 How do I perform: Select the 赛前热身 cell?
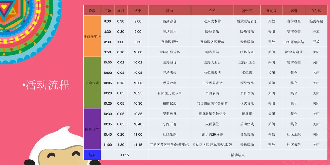pyautogui.click(x=170, y=114)
